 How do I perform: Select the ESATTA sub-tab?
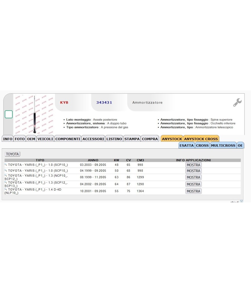(x=187, y=145)
